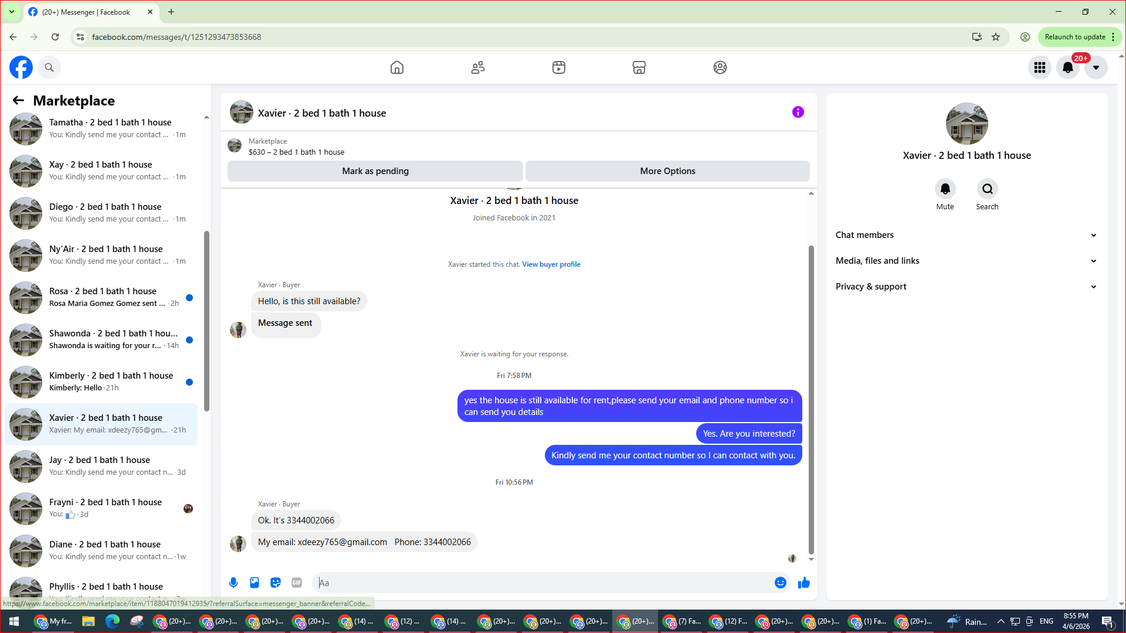The width and height of the screenshot is (1126, 633).
Task: Mark the listing as pending
Action: 375,171
